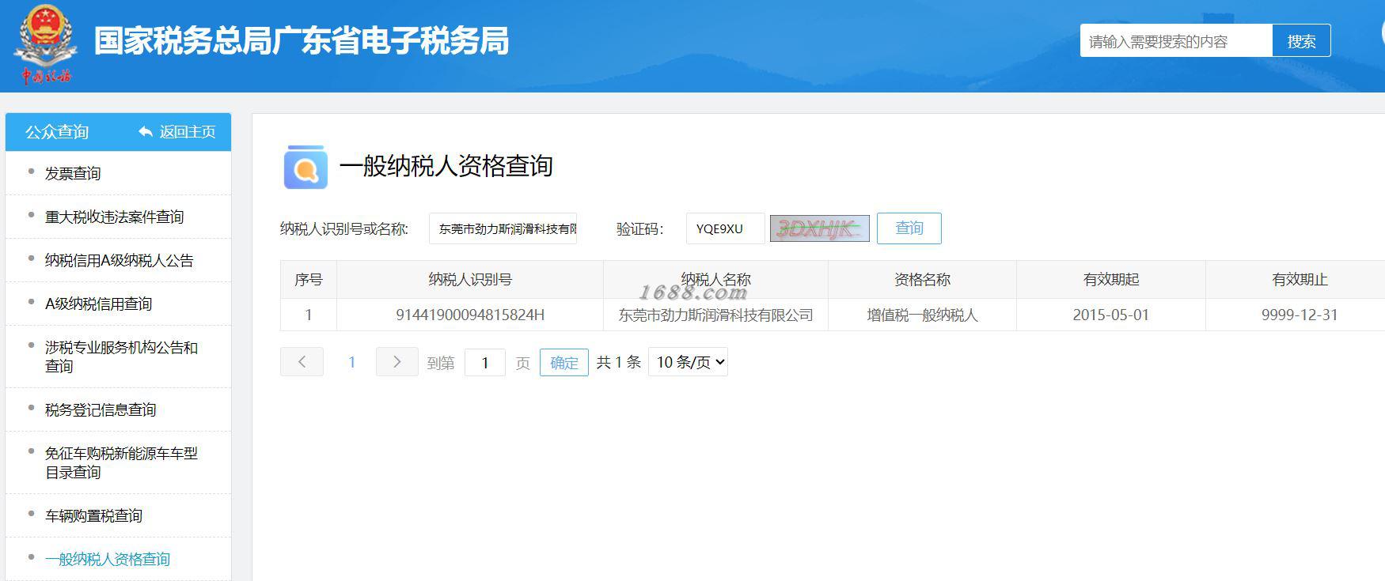Screen dimensions: 1385x581
Task: Click the 搜索 button in the header
Action: pyautogui.click(x=1301, y=41)
